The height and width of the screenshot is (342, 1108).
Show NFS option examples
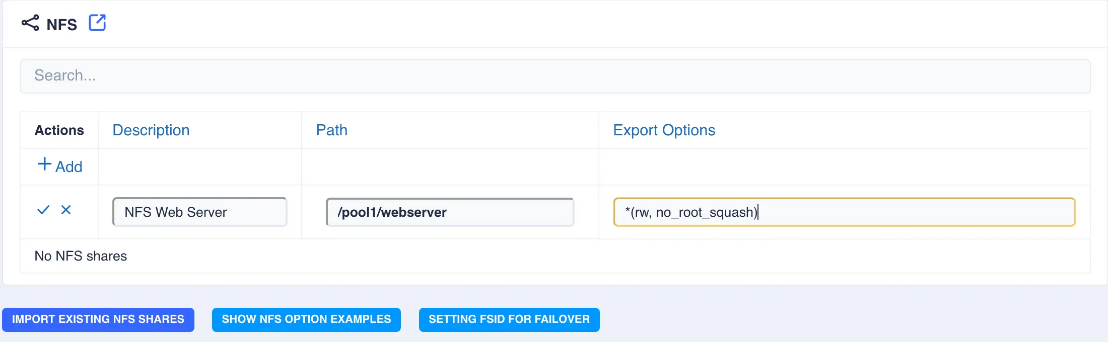[306, 319]
